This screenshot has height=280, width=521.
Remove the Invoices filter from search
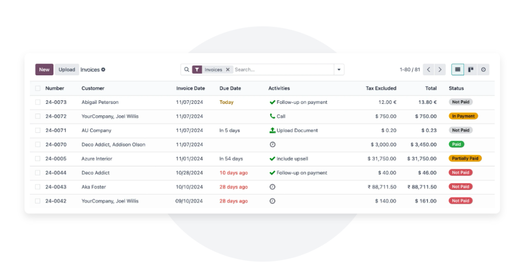click(228, 70)
